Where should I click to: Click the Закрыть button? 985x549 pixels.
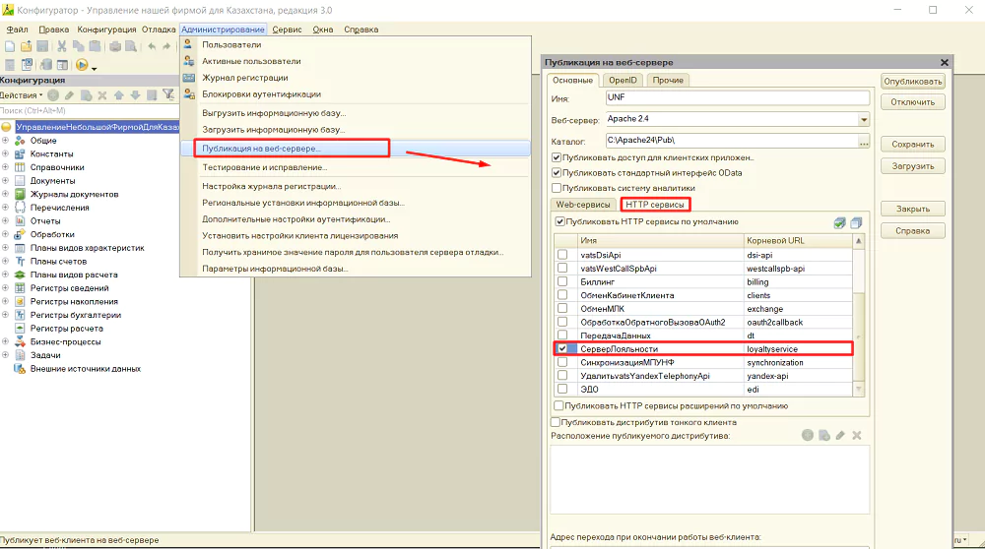(x=913, y=209)
